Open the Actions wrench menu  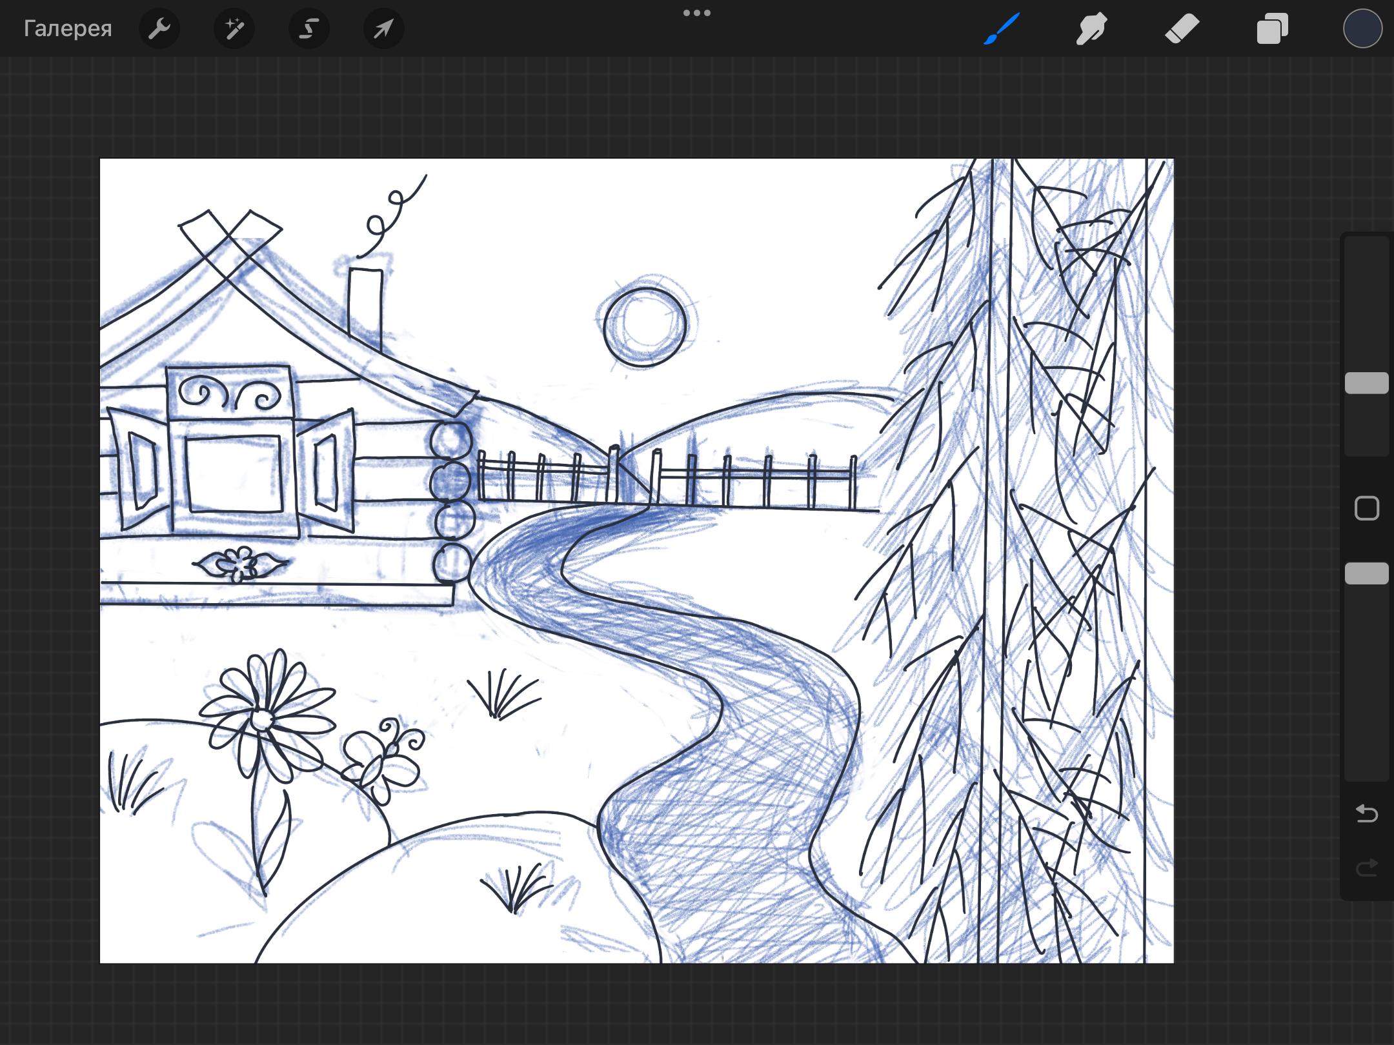[x=159, y=28]
